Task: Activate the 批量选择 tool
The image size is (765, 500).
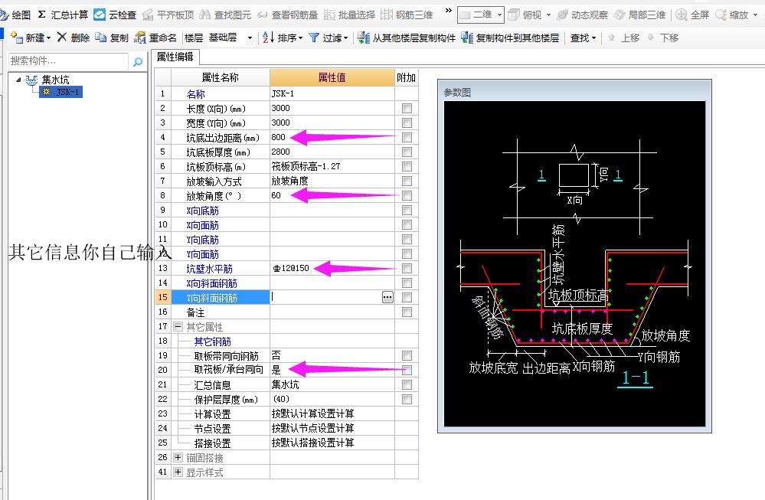Action: click(x=350, y=15)
